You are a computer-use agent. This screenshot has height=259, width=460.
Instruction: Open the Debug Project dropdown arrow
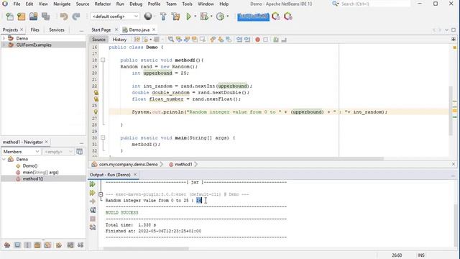coord(211,17)
